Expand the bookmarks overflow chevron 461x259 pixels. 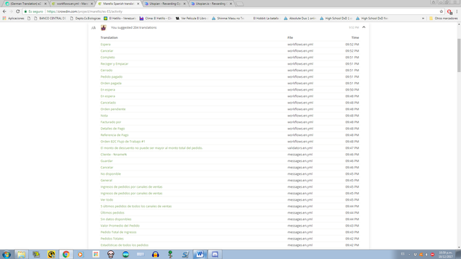click(x=423, y=18)
